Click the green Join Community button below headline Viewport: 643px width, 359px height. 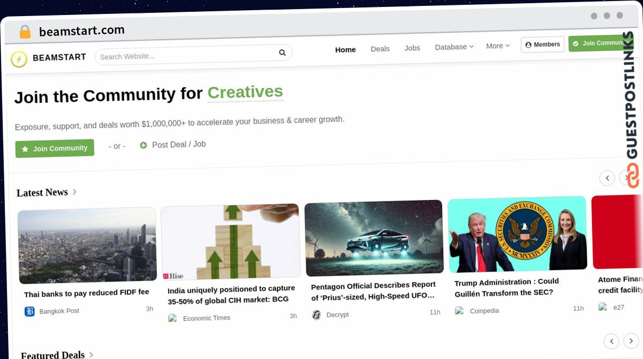[55, 148]
